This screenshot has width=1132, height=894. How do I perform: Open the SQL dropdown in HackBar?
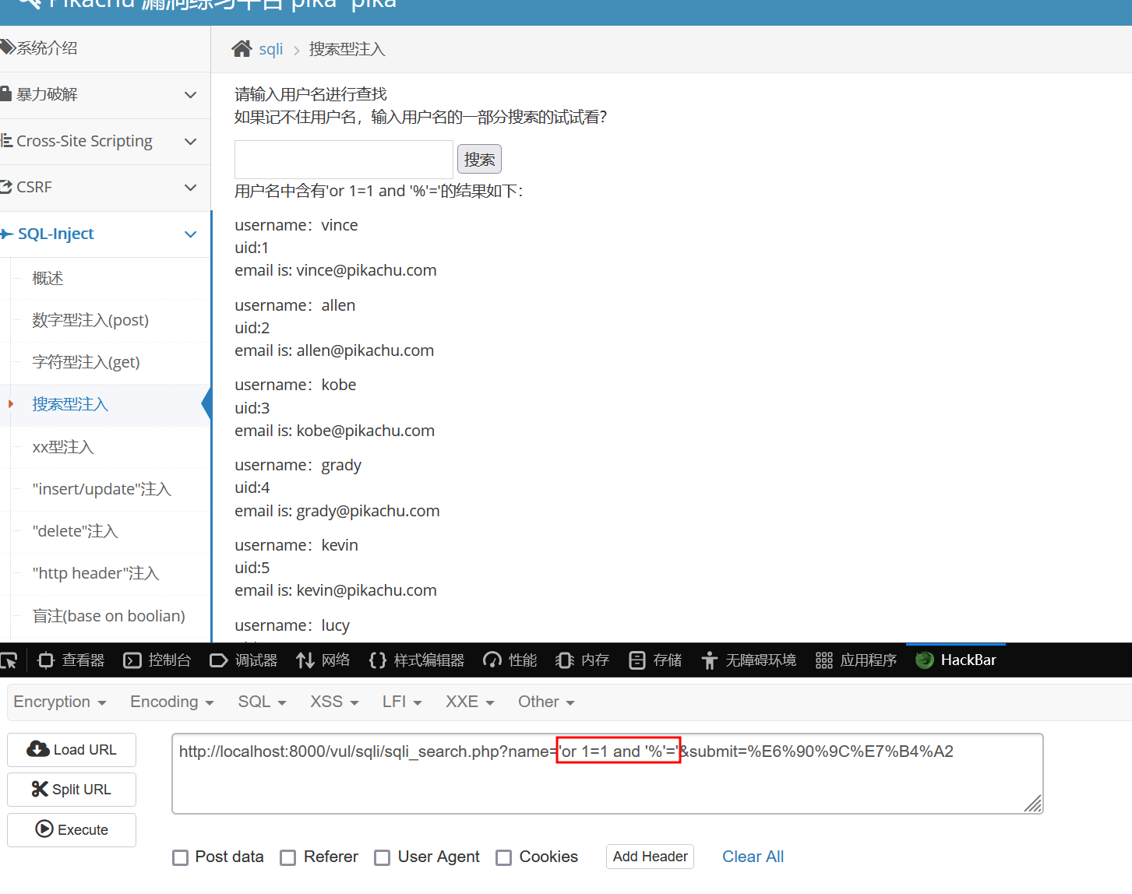tap(263, 702)
